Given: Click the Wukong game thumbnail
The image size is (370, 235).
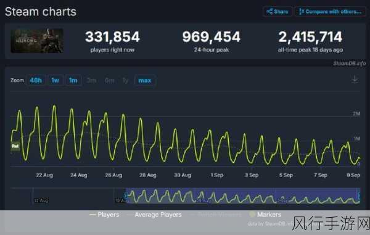Looking at the screenshot, I should [37, 41].
